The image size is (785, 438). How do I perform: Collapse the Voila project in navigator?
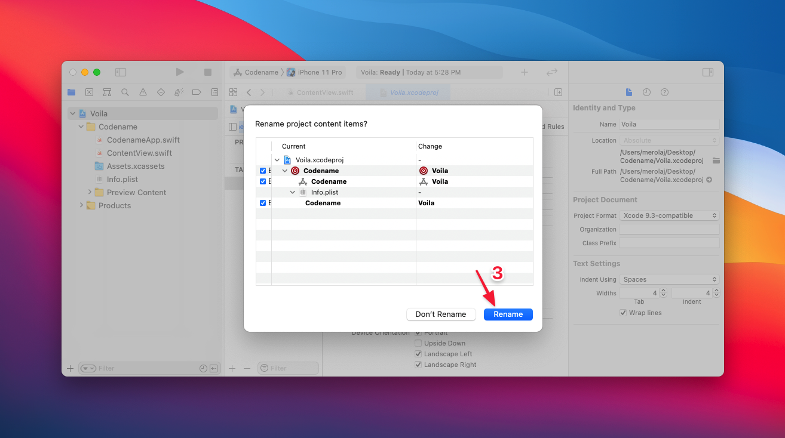73,113
